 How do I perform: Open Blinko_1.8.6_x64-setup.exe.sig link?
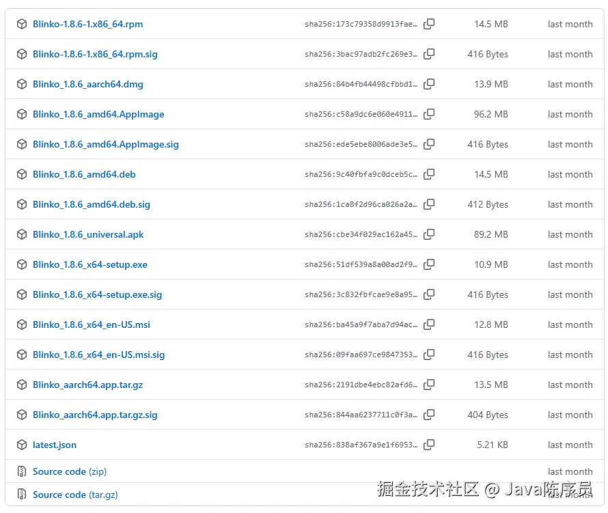[97, 294]
